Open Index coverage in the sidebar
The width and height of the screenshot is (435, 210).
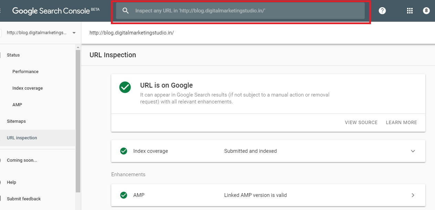(x=28, y=88)
